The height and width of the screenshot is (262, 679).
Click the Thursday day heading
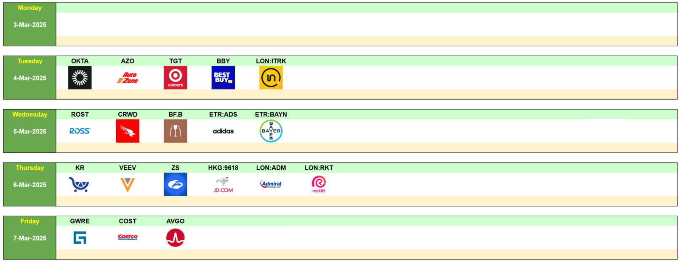point(30,168)
